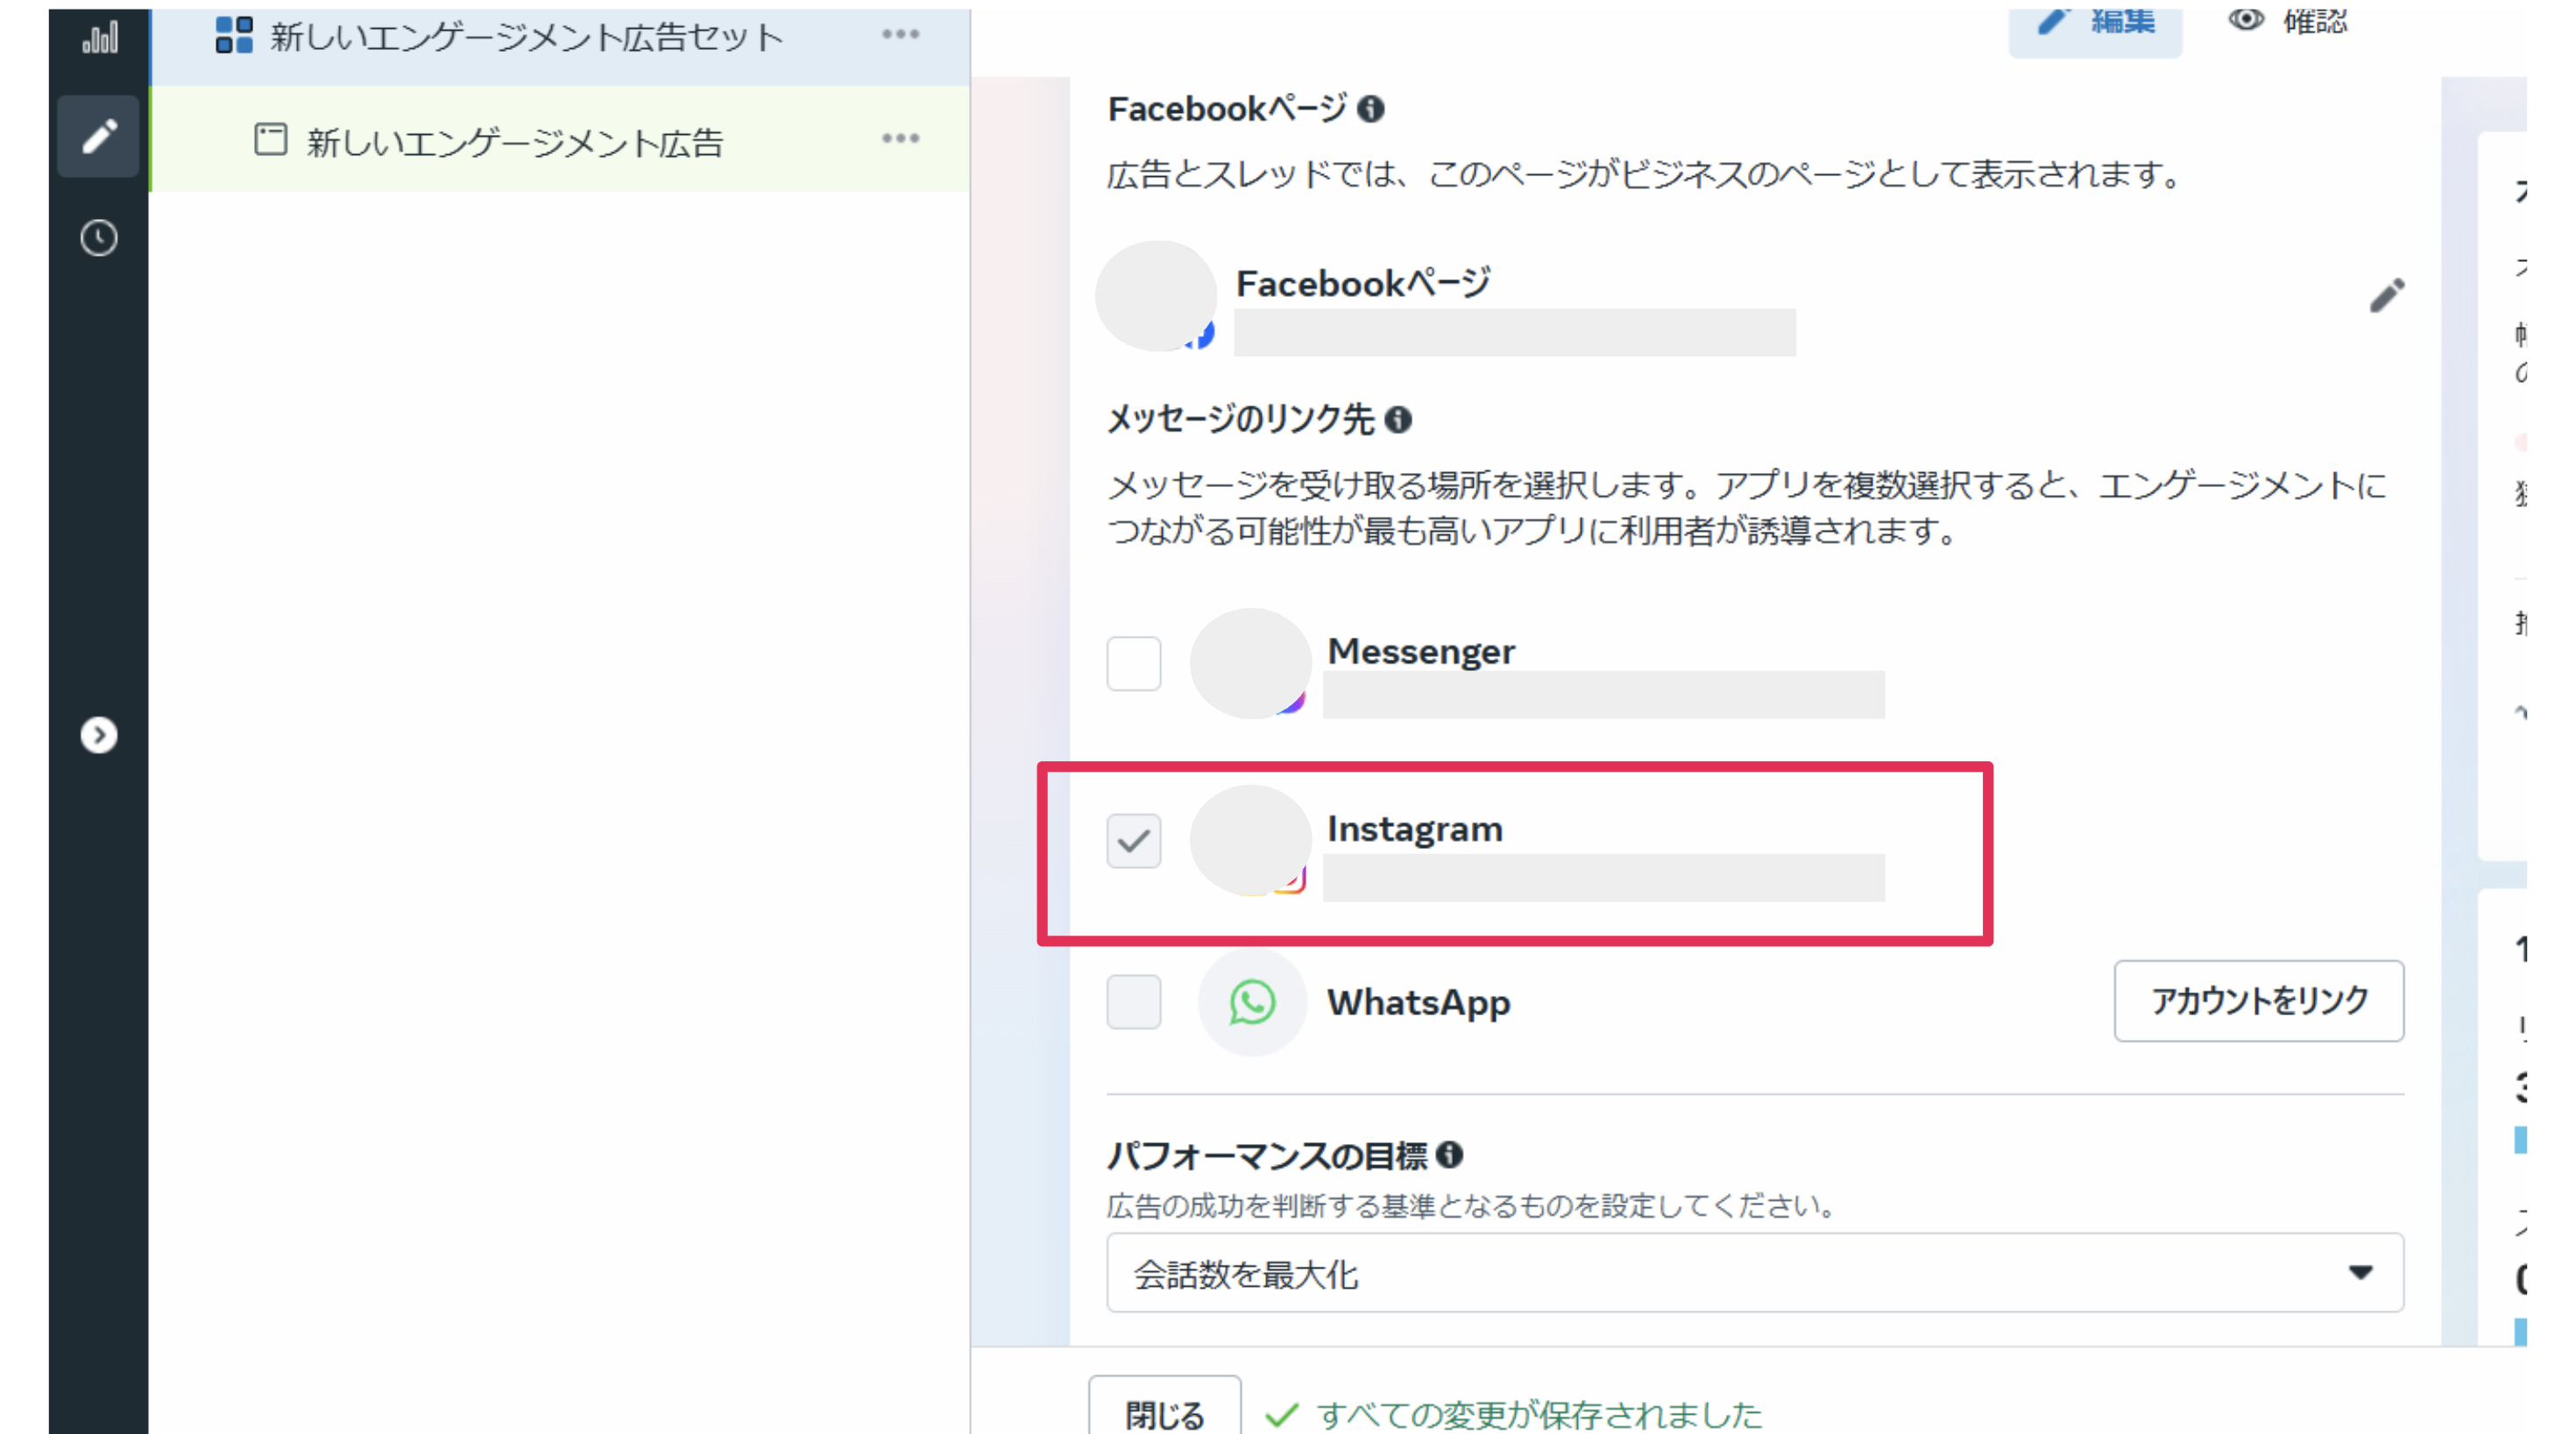Switch to the 確認 tab
The height and width of the screenshot is (1434, 2576).
pos(2288,22)
